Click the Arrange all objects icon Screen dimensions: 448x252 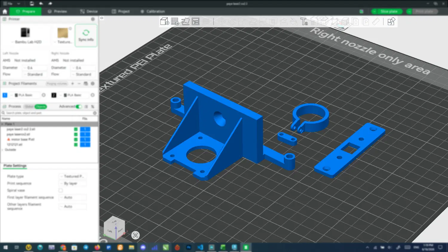tap(196, 22)
